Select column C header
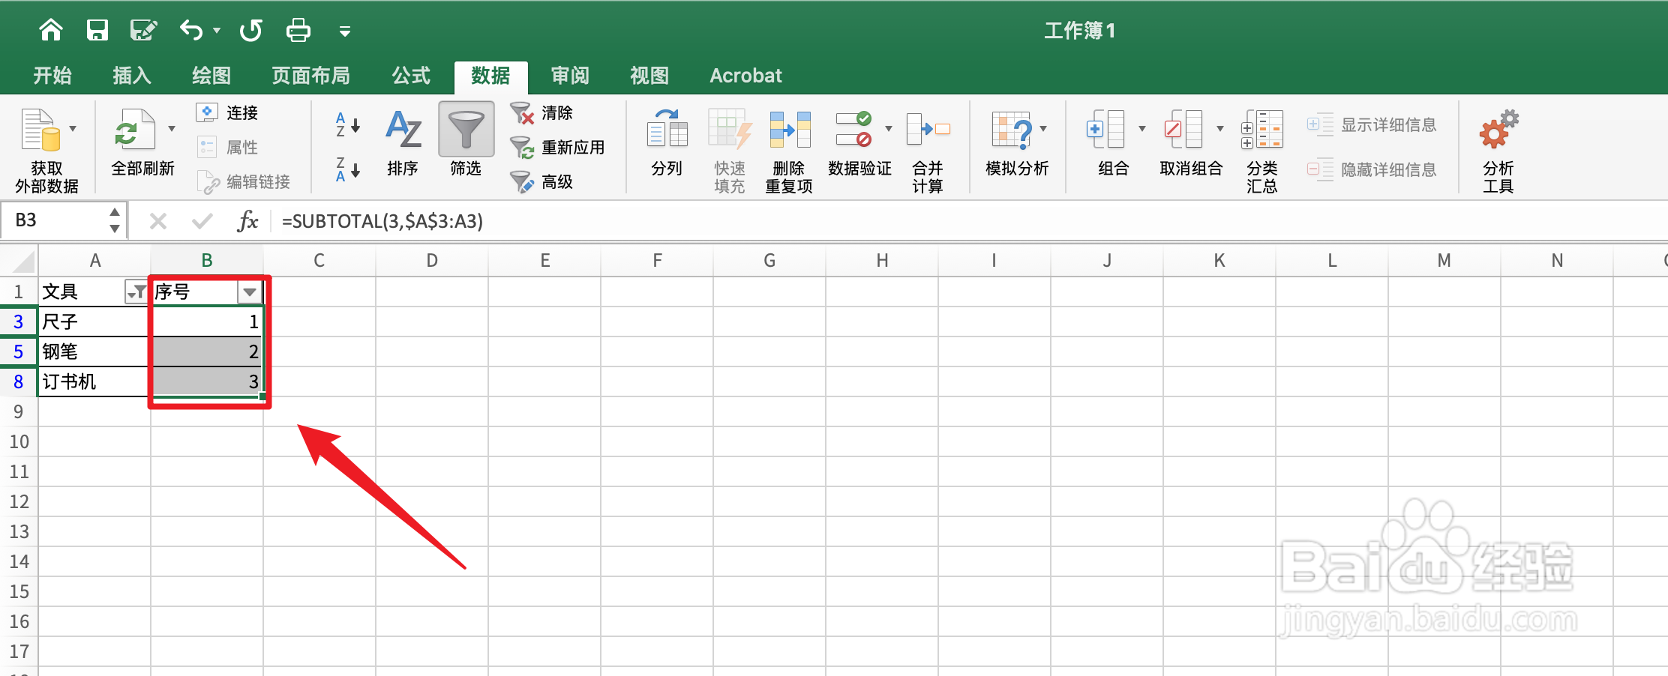1668x676 pixels. pos(319,260)
